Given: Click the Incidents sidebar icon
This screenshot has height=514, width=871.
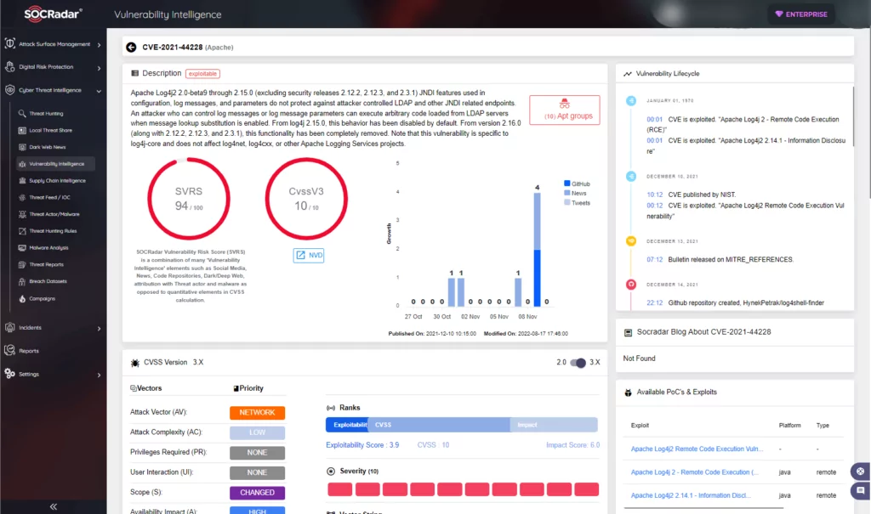Looking at the screenshot, I should click(x=10, y=327).
